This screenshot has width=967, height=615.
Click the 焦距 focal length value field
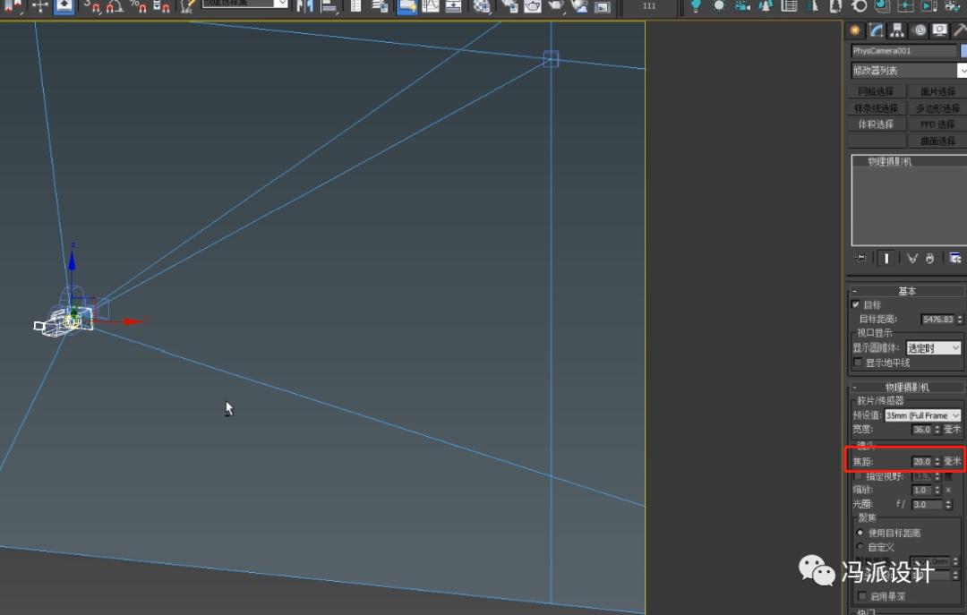[920, 462]
